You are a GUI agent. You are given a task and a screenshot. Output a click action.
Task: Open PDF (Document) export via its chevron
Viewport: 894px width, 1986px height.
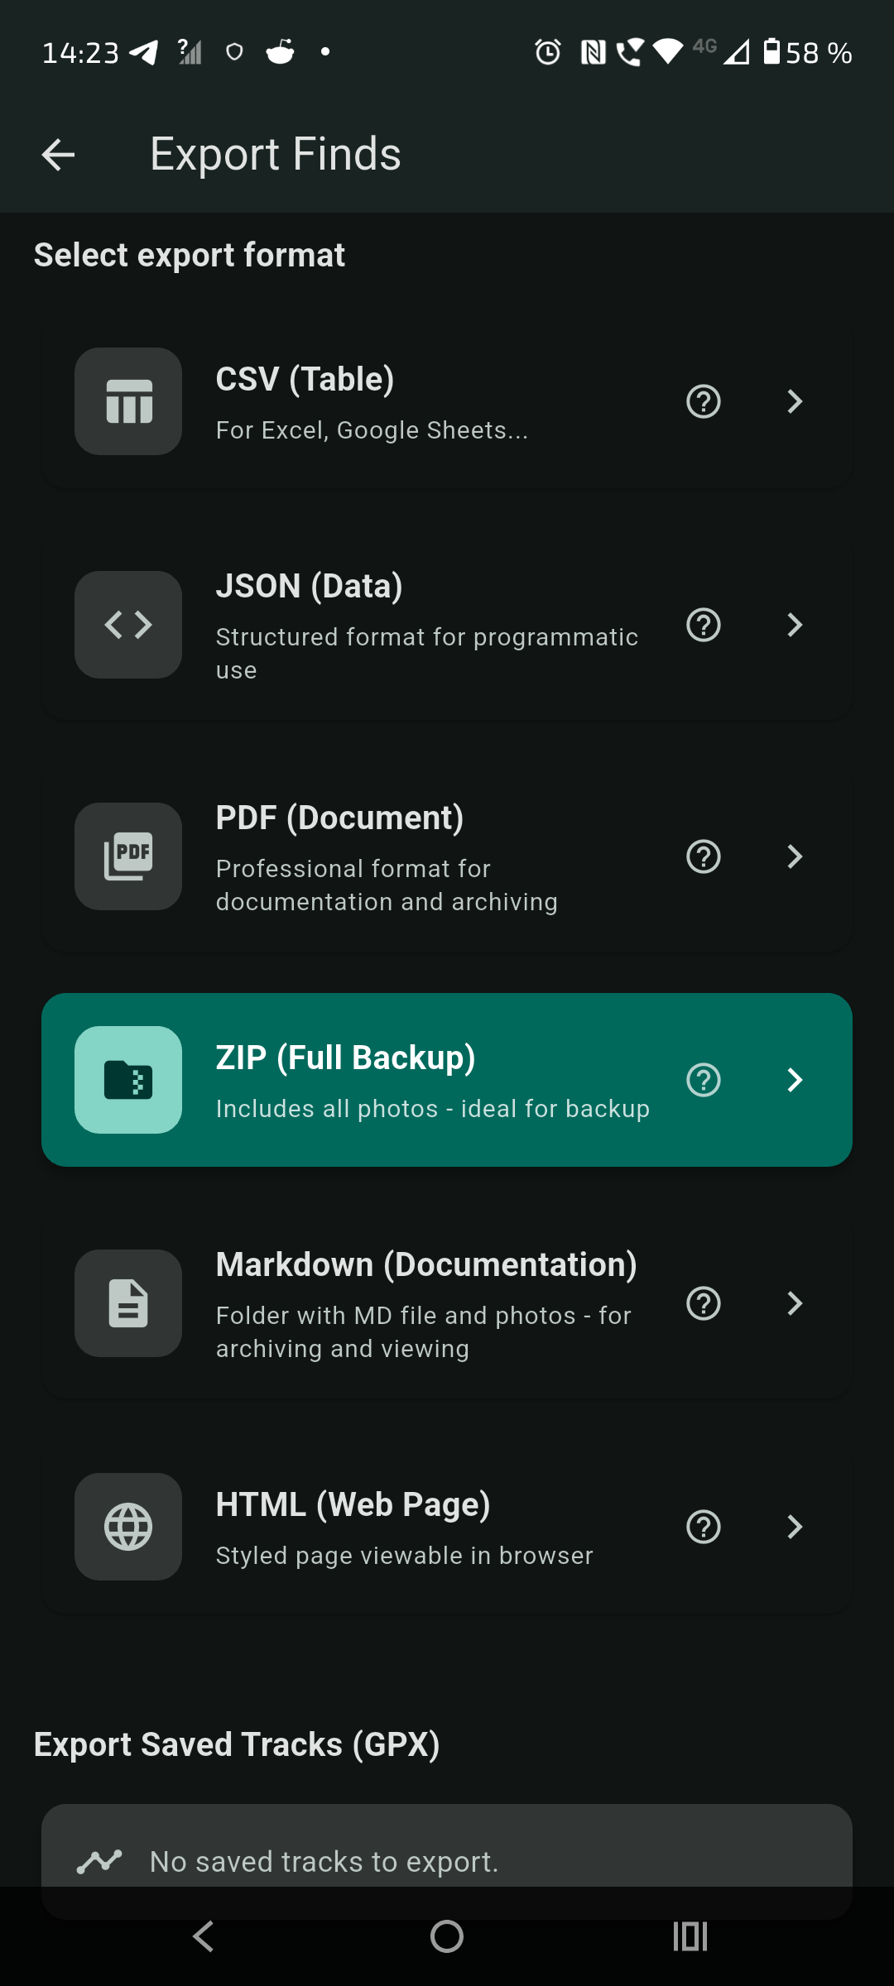click(795, 856)
